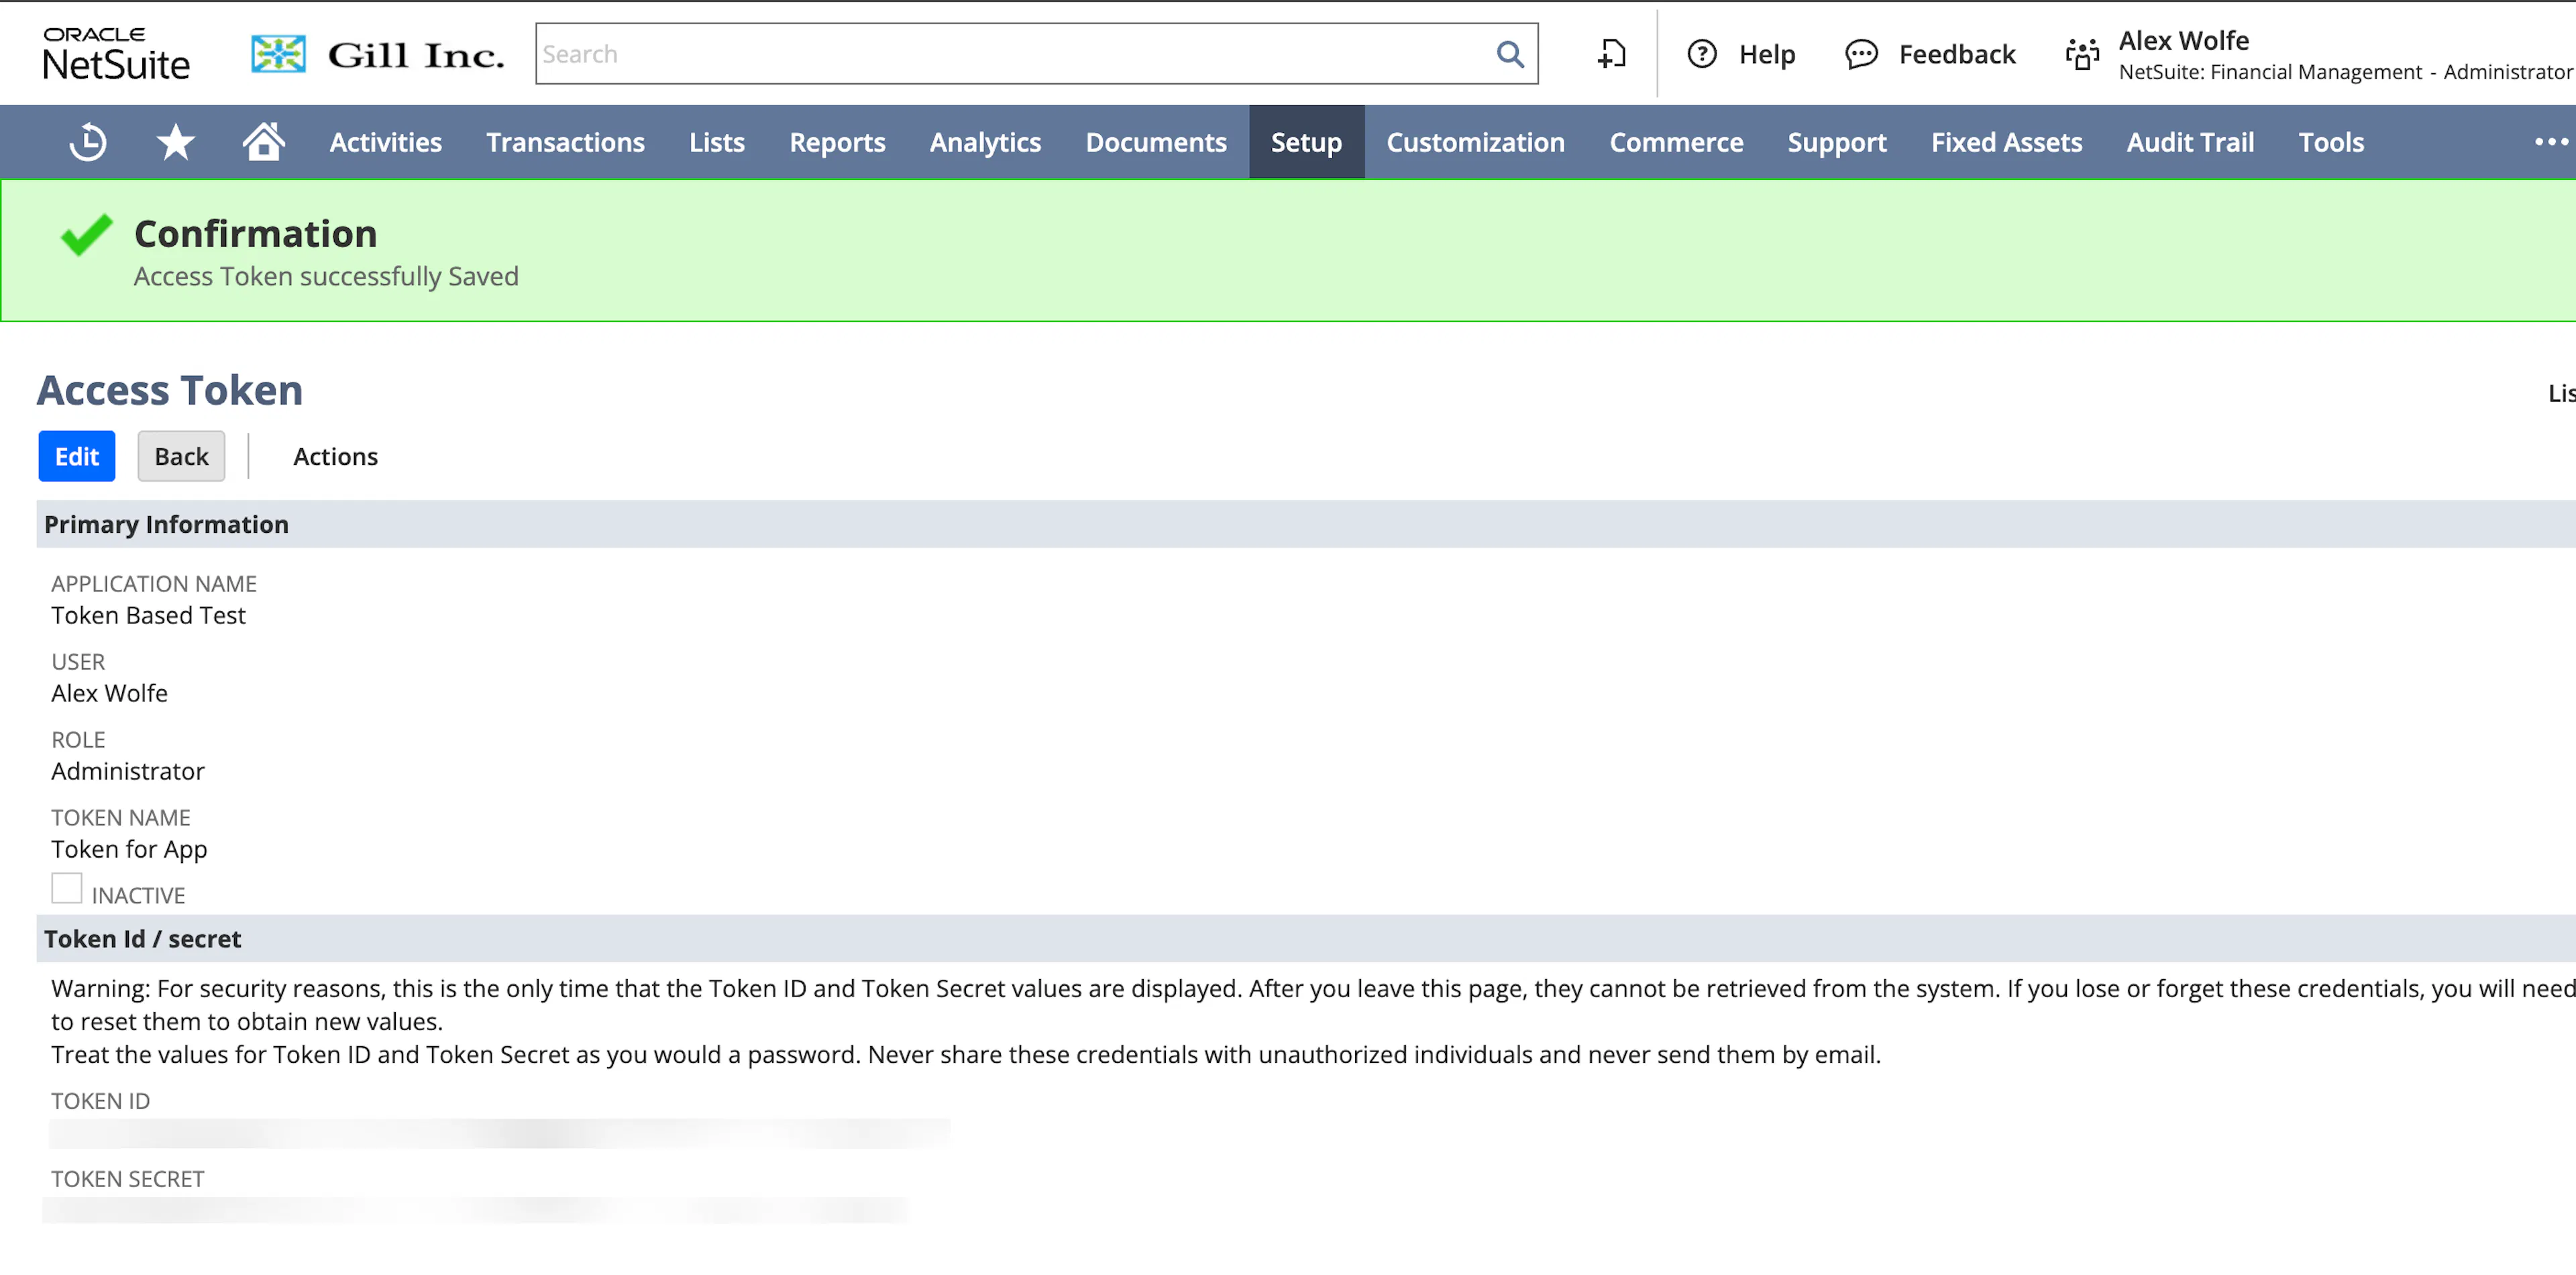Viewport: 2576px width, 1275px height.
Task: Open the Customization menu
Action: [x=1476, y=142]
